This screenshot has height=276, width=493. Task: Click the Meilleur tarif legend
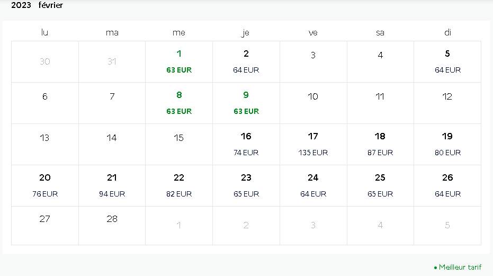pos(458,267)
